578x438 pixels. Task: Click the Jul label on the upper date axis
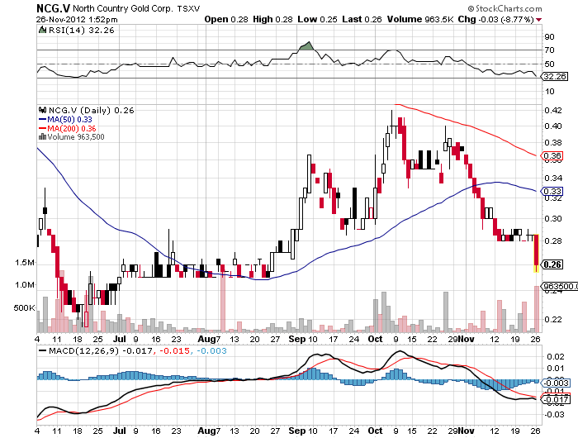click(x=120, y=339)
